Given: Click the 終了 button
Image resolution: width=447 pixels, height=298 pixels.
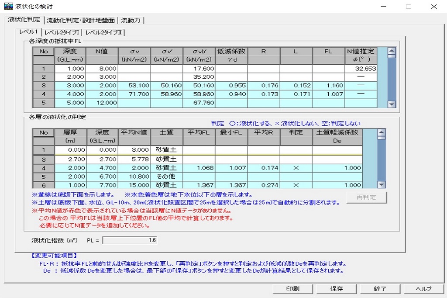Looking at the screenshot, I should 380,288.
